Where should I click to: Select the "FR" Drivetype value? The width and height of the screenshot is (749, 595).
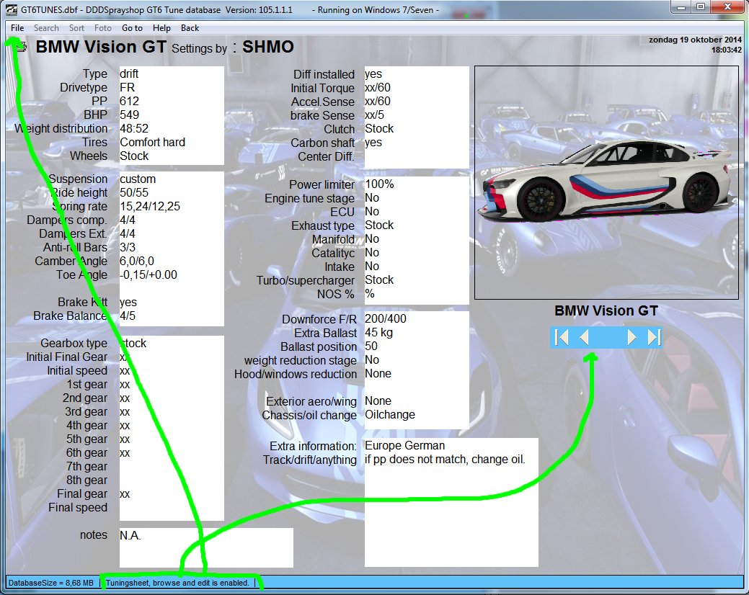tap(127, 88)
